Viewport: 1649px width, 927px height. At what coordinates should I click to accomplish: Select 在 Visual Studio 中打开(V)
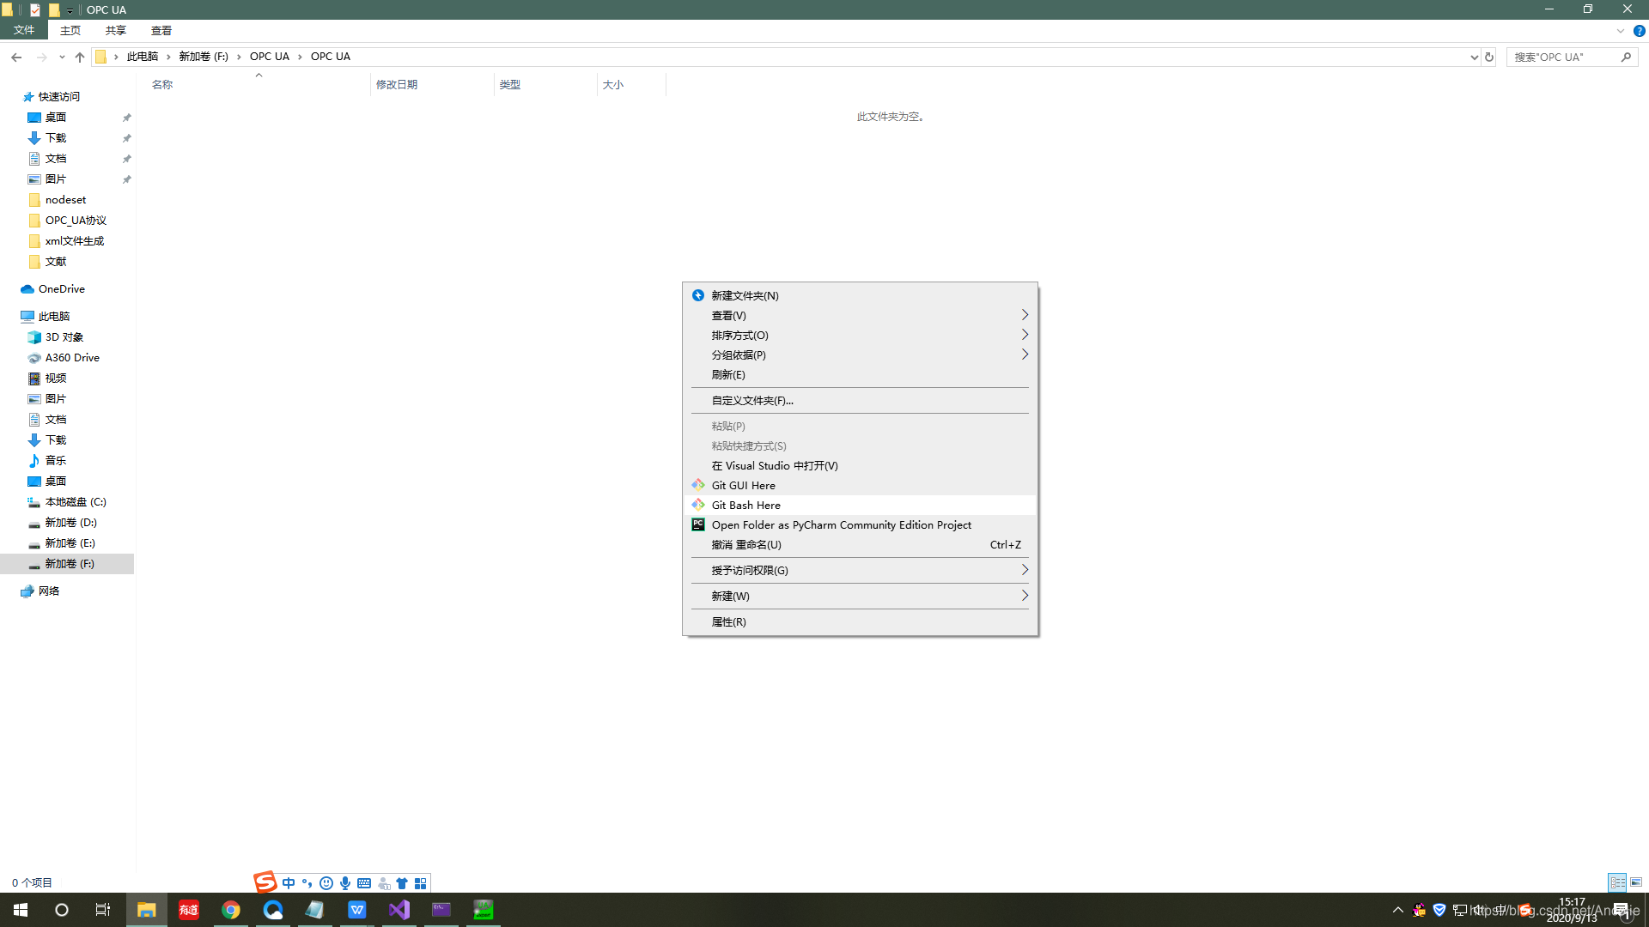click(860, 465)
